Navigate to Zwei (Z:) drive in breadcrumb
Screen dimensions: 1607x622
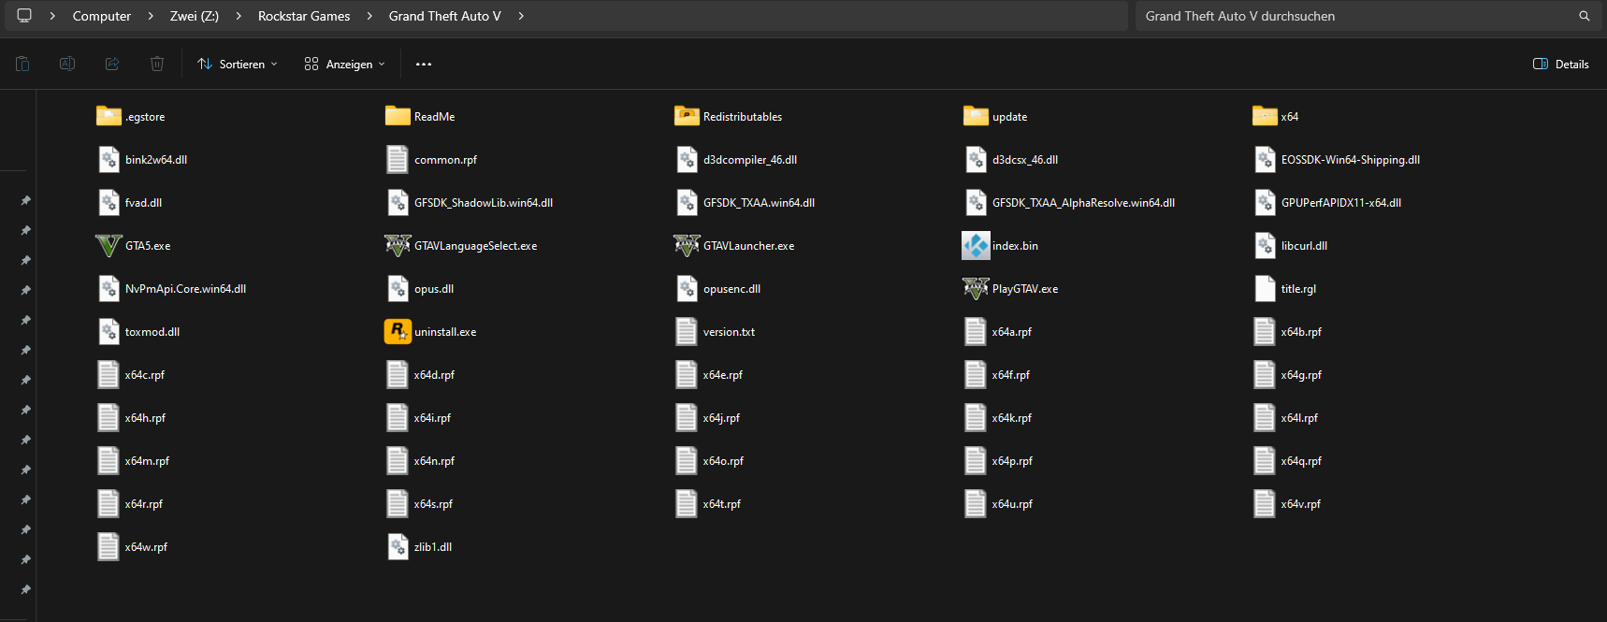coord(195,16)
